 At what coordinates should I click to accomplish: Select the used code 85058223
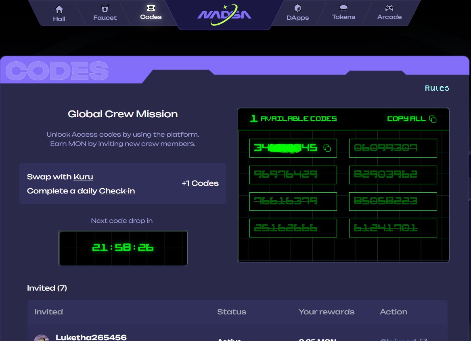pos(393,201)
